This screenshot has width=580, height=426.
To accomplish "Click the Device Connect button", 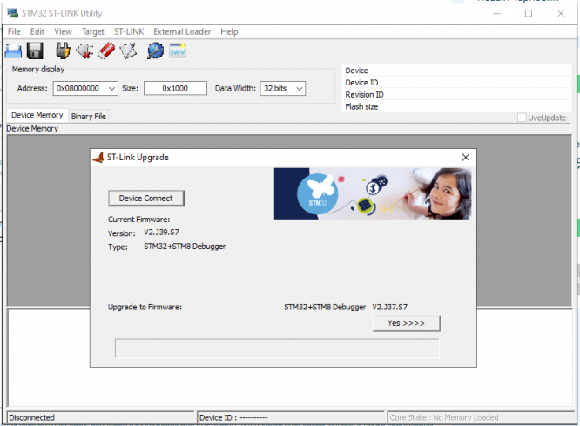I will [146, 199].
